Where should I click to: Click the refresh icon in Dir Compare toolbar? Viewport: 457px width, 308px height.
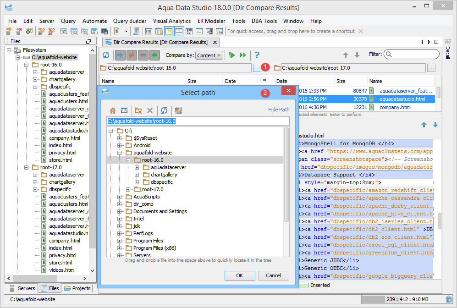pyautogui.click(x=106, y=55)
